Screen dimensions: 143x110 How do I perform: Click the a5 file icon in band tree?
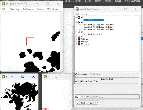pos(79,32)
